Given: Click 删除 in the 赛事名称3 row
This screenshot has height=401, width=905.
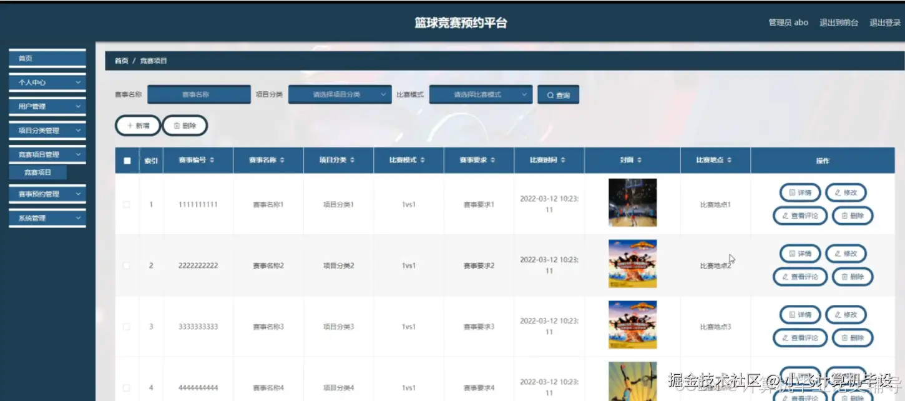Looking at the screenshot, I should tap(853, 338).
